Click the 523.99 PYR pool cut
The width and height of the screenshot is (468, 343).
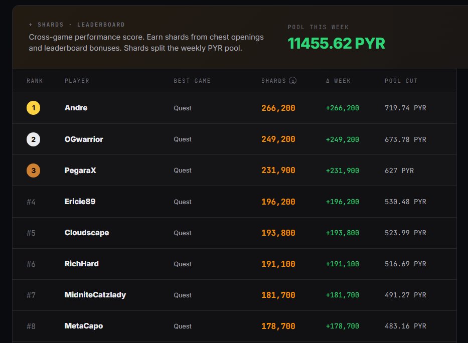[405, 233]
